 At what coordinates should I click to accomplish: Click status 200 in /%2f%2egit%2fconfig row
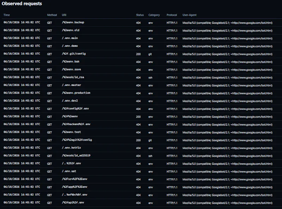tap(138, 140)
